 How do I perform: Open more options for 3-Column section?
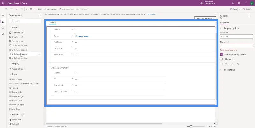39,54
